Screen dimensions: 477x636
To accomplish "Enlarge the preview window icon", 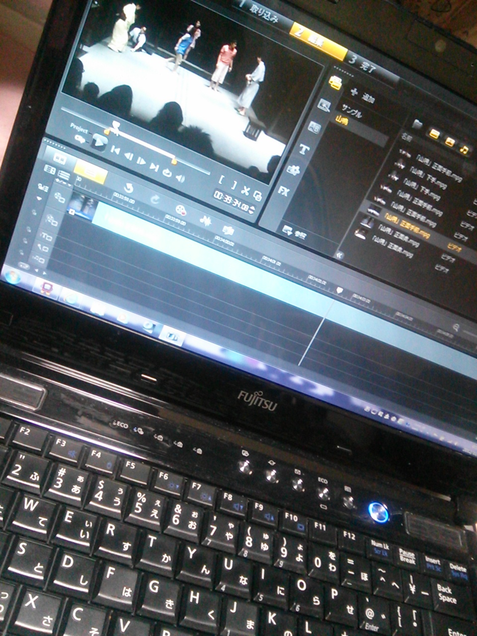I will pyautogui.click(x=257, y=195).
